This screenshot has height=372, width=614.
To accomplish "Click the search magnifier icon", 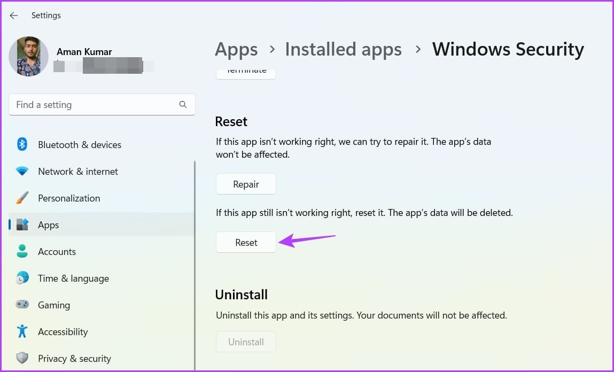I will coord(183,105).
